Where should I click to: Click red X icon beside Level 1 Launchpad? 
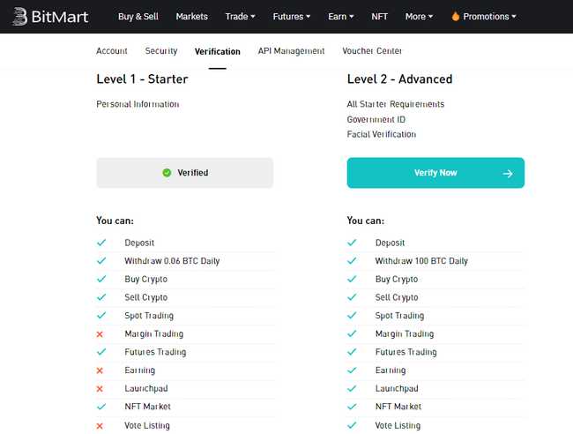click(x=100, y=389)
